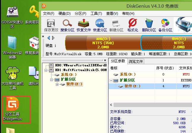Click the 总容量 value 2.0MB
Screen dimensions: 192x133
[x=181, y=119]
